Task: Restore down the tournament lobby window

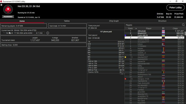Action: click(x=176, y=1)
